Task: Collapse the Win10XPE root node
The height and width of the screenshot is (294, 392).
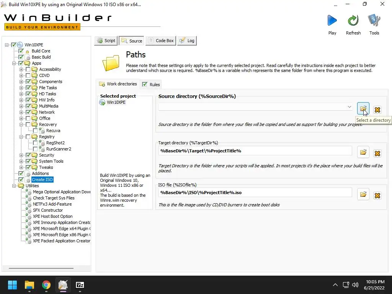Action: (x=7, y=45)
